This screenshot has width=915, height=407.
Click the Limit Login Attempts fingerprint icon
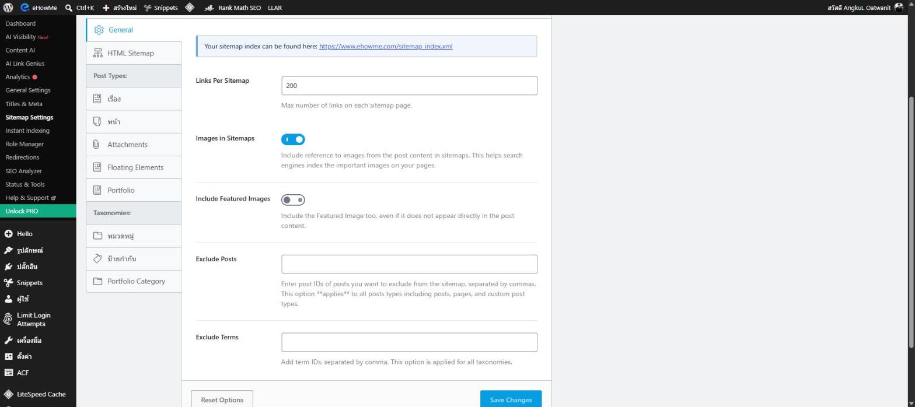click(8, 319)
